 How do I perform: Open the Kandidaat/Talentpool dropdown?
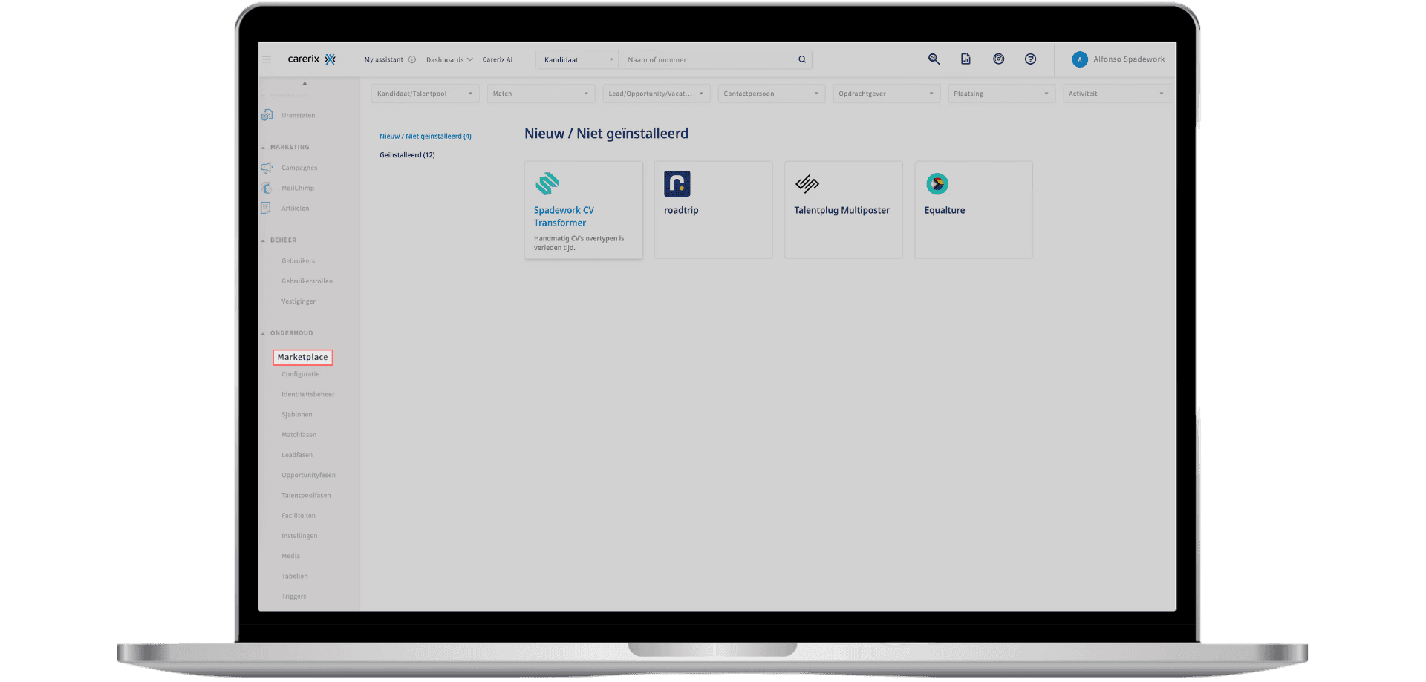click(425, 94)
